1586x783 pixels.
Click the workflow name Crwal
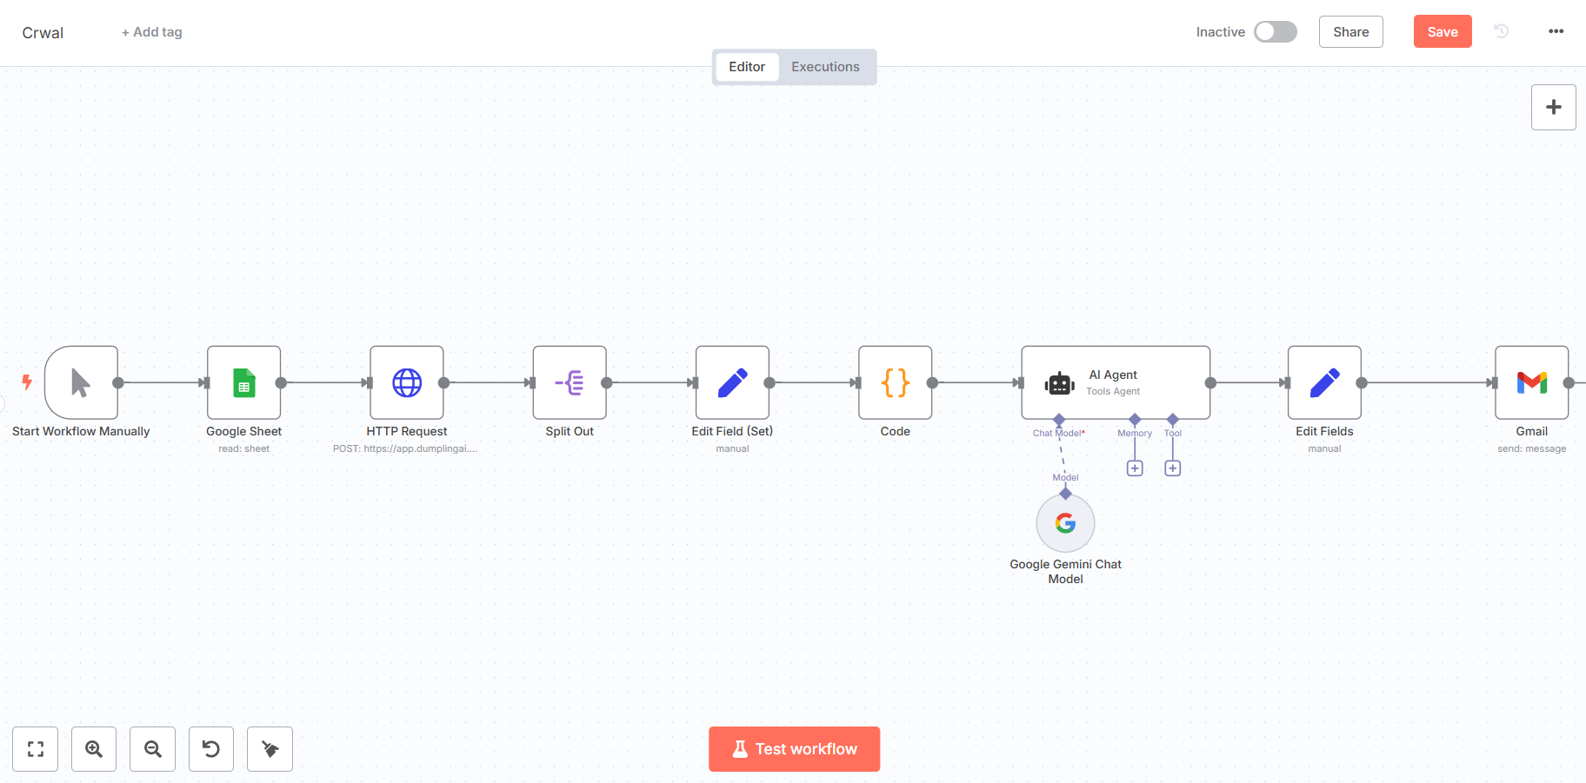click(x=43, y=33)
